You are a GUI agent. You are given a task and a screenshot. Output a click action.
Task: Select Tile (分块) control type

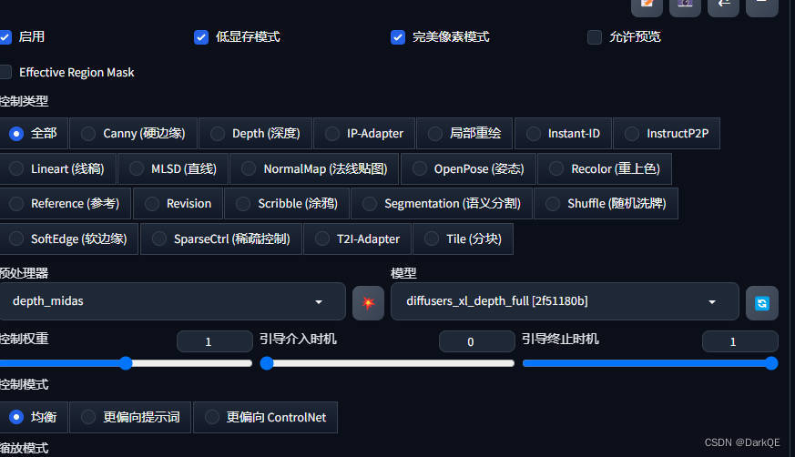pos(464,239)
